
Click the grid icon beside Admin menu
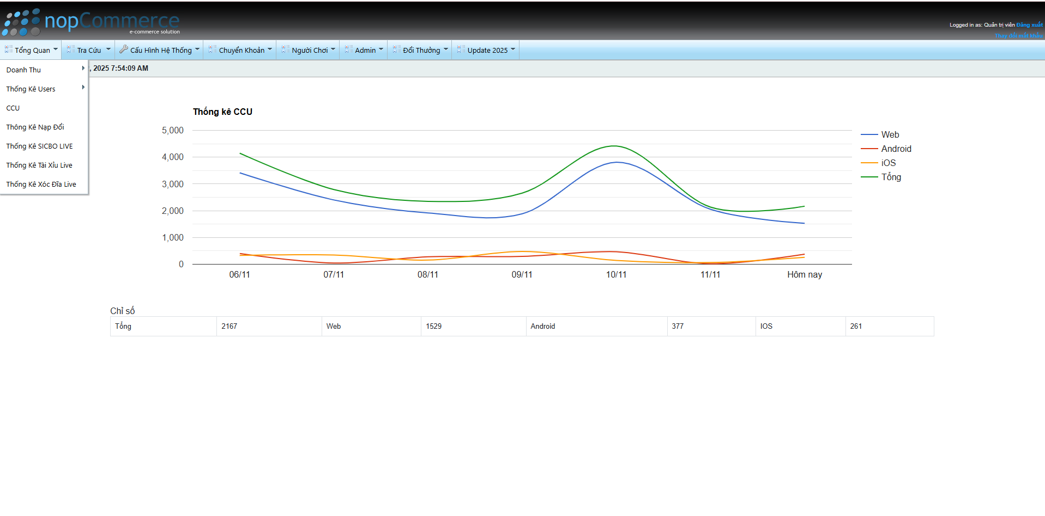click(x=349, y=50)
